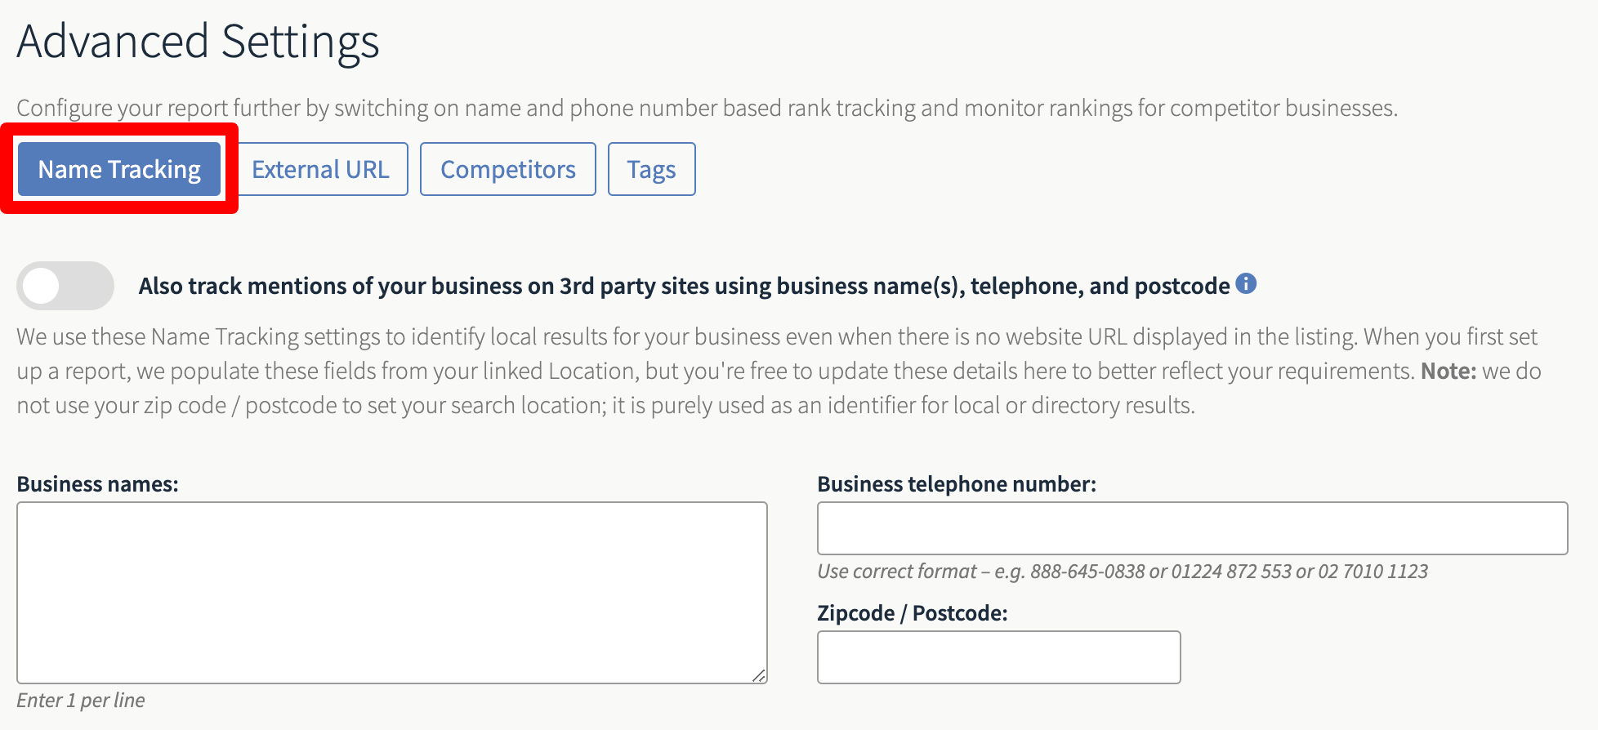Enable the 3rd party mentions tracking switch
1598x730 pixels.
65,286
